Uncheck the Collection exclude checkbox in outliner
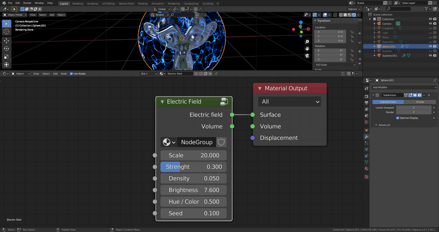439x232 pixels. [x=375, y=19]
